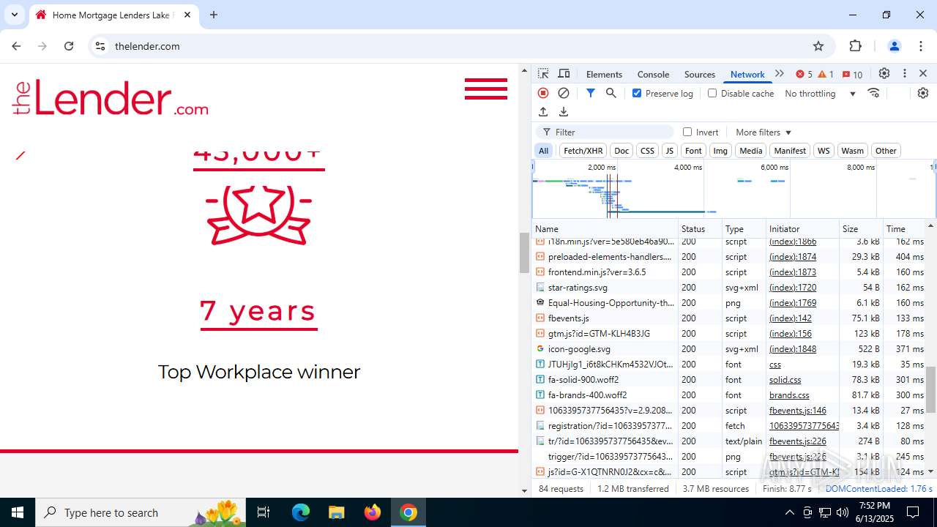Click the 5 errors counter
The width and height of the screenshot is (937, 527).
click(x=804, y=74)
